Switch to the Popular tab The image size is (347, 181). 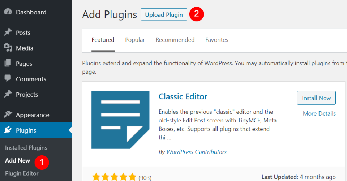click(x=135, y=40)
